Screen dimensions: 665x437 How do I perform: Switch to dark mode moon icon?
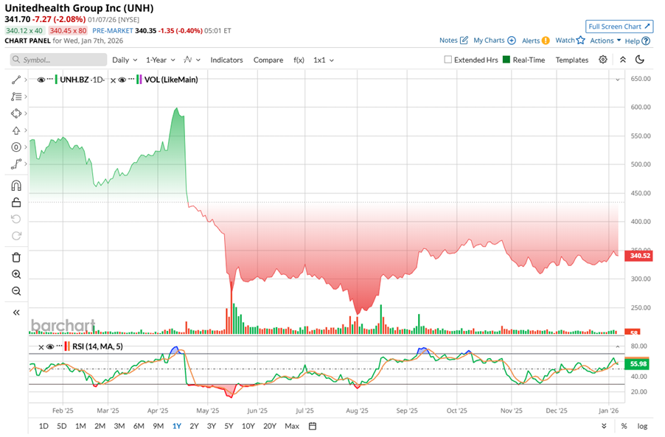tap(639, 60)
